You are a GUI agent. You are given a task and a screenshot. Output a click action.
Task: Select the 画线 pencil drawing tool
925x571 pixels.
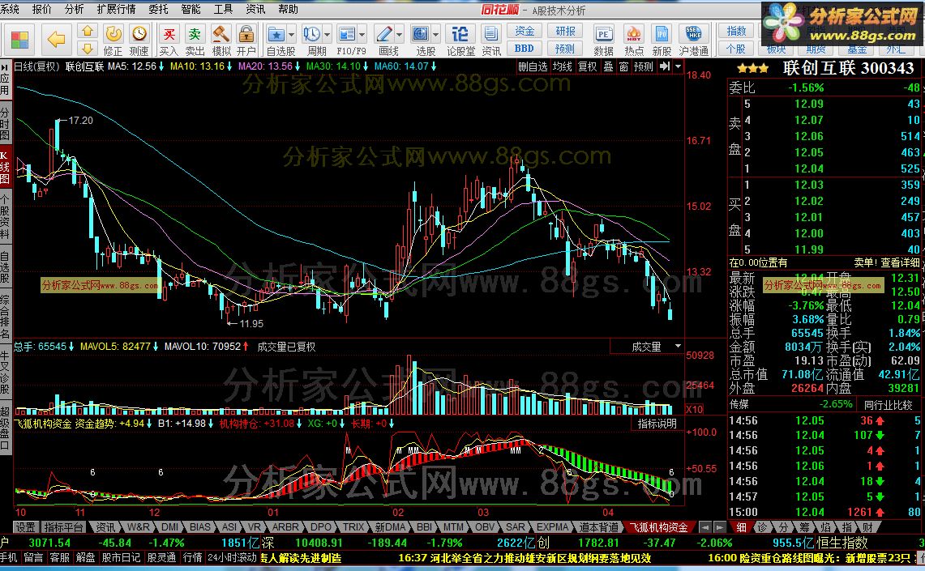384,34
